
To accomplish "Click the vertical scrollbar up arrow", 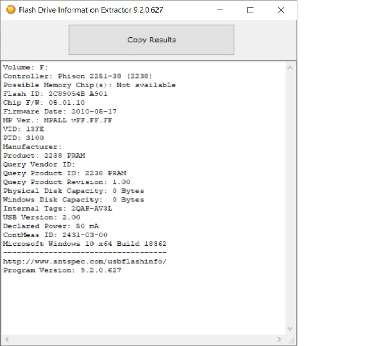I will tap(290, 68).
